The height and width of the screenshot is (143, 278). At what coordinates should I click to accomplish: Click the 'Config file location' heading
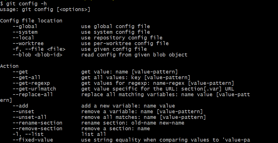pyautogui.click(x=31, y=21)
